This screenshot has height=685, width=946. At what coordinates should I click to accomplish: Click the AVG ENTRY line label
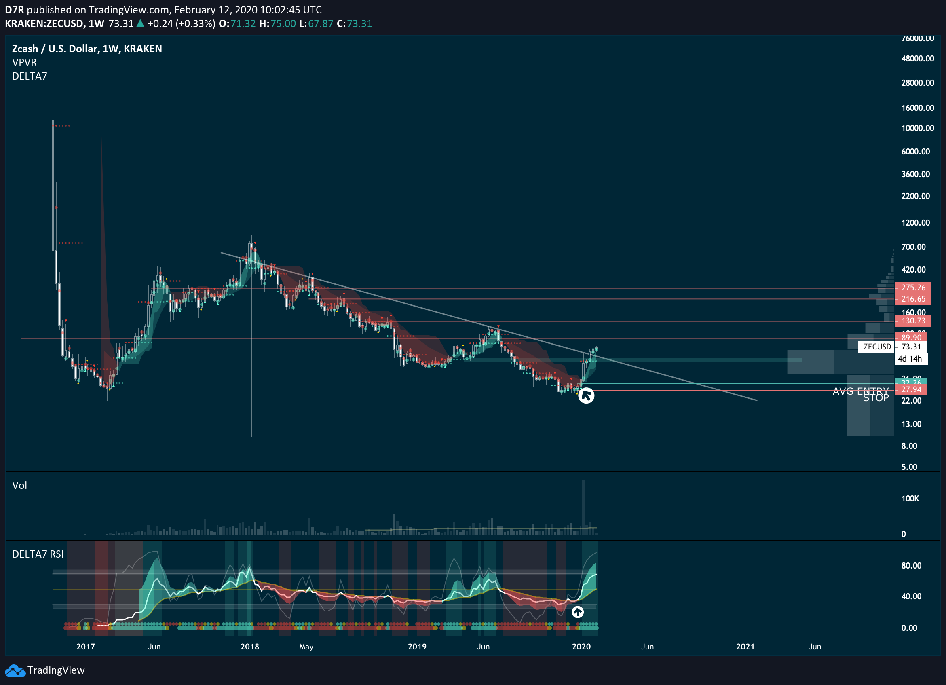point(860,391)
